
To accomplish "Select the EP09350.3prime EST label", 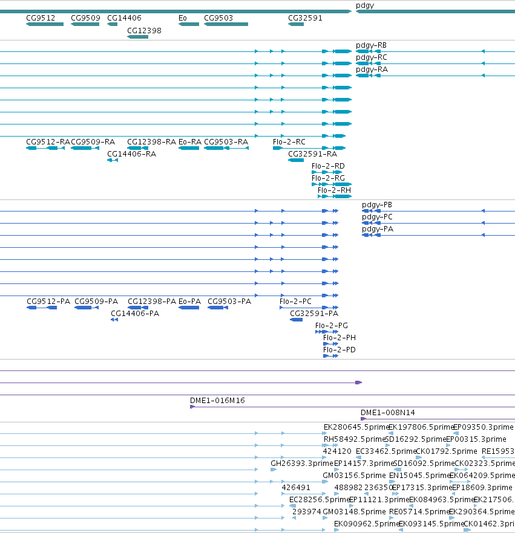I will click(x=484, y=427).
